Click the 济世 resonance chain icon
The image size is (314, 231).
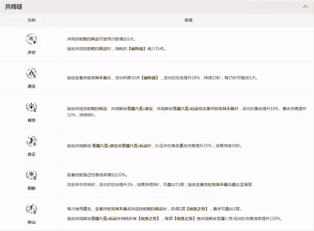point(31,39)
